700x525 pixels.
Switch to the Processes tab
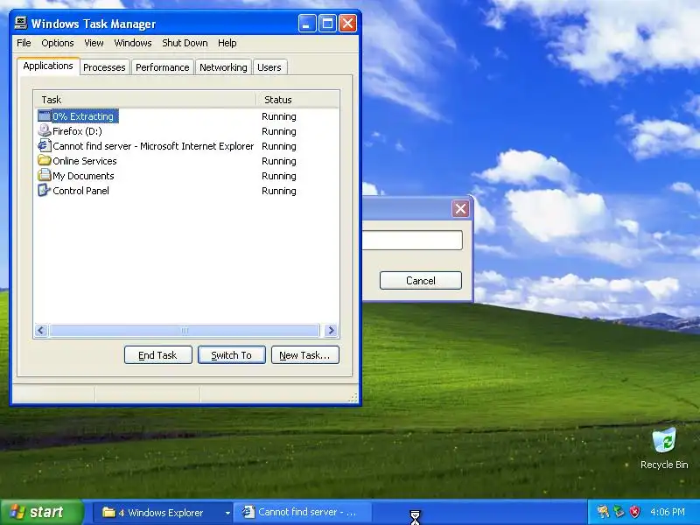104,67
